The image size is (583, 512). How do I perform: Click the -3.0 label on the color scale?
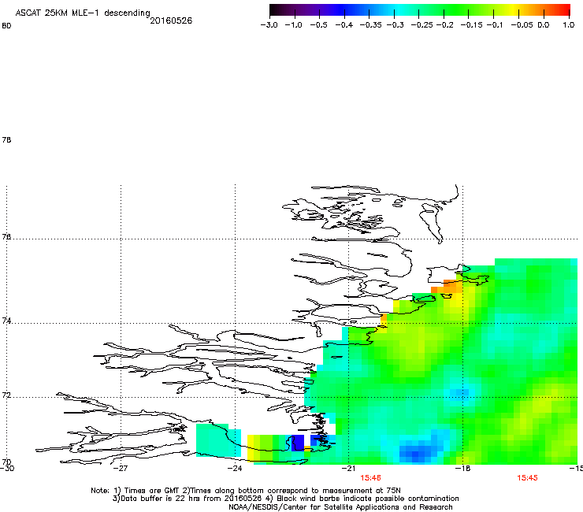[x=269, y=25]
